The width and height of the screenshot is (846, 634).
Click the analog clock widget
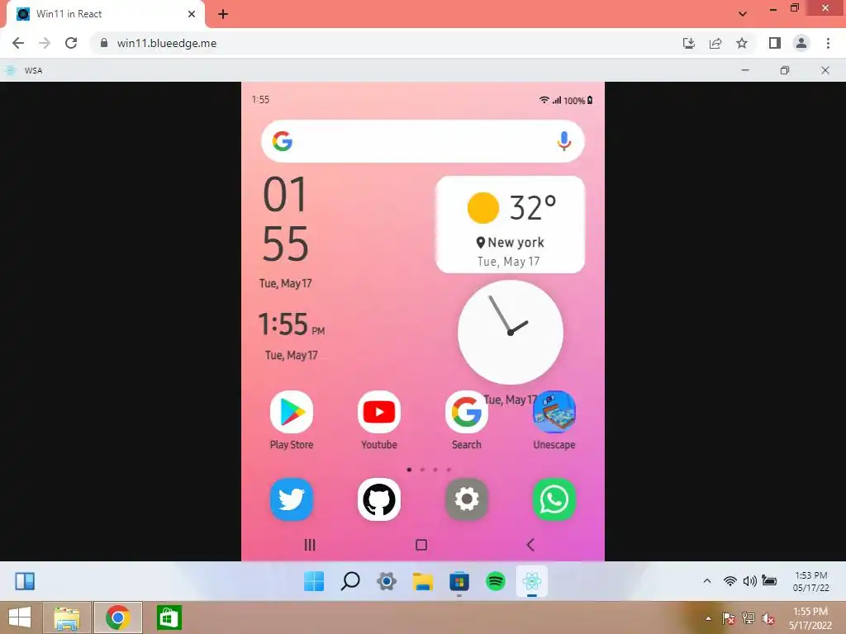tap(510, 332)
